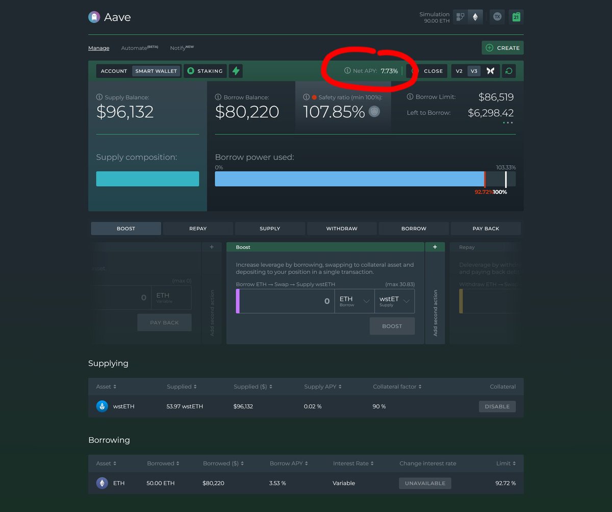Click the 3.53 % Borrow APY cell
The image size is (612, 512).
click(x=277, y=483)
